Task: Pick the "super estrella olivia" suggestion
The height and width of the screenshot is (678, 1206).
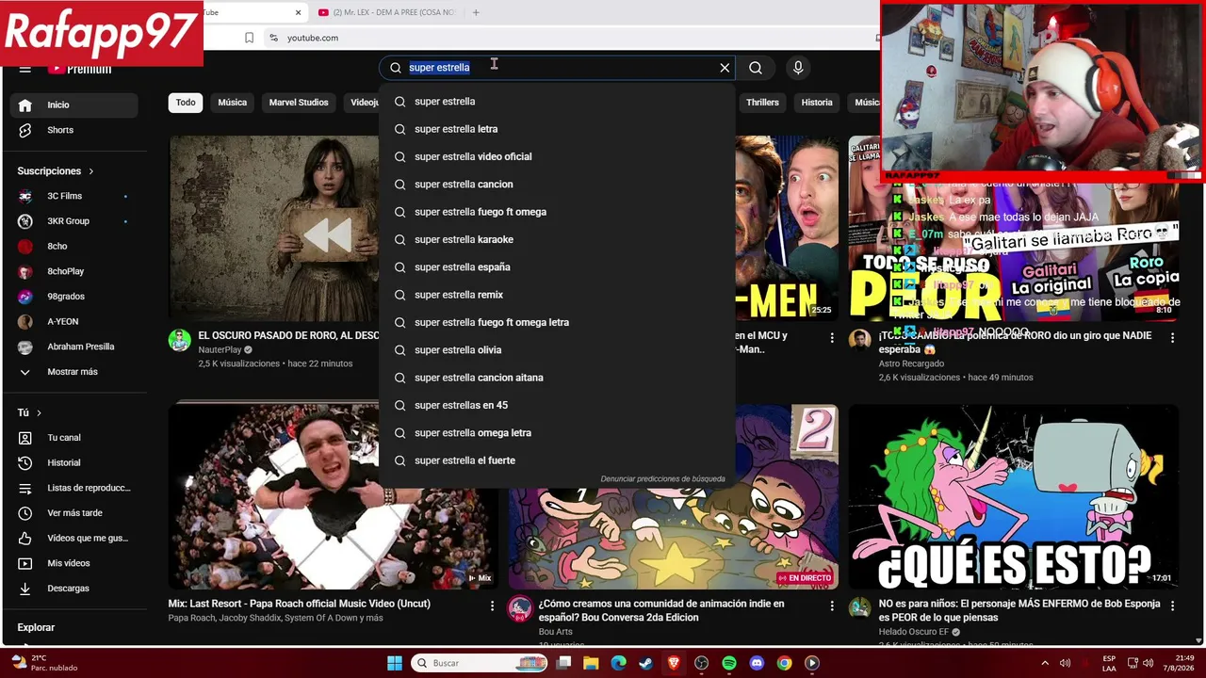Action: click(x=557, y=350)
